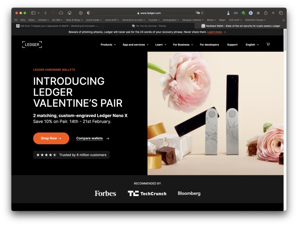Open the favorites grid icon
Viewport: 298px width, 226px height.
(16, 20)
